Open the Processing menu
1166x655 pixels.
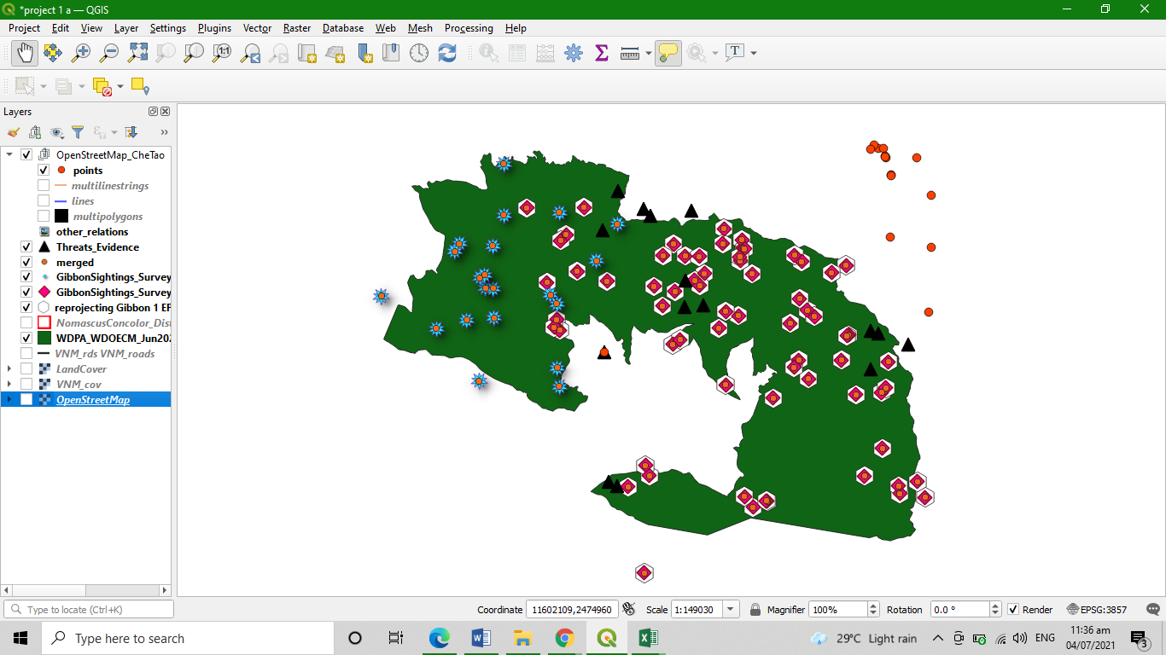click(x=469, y=28)
